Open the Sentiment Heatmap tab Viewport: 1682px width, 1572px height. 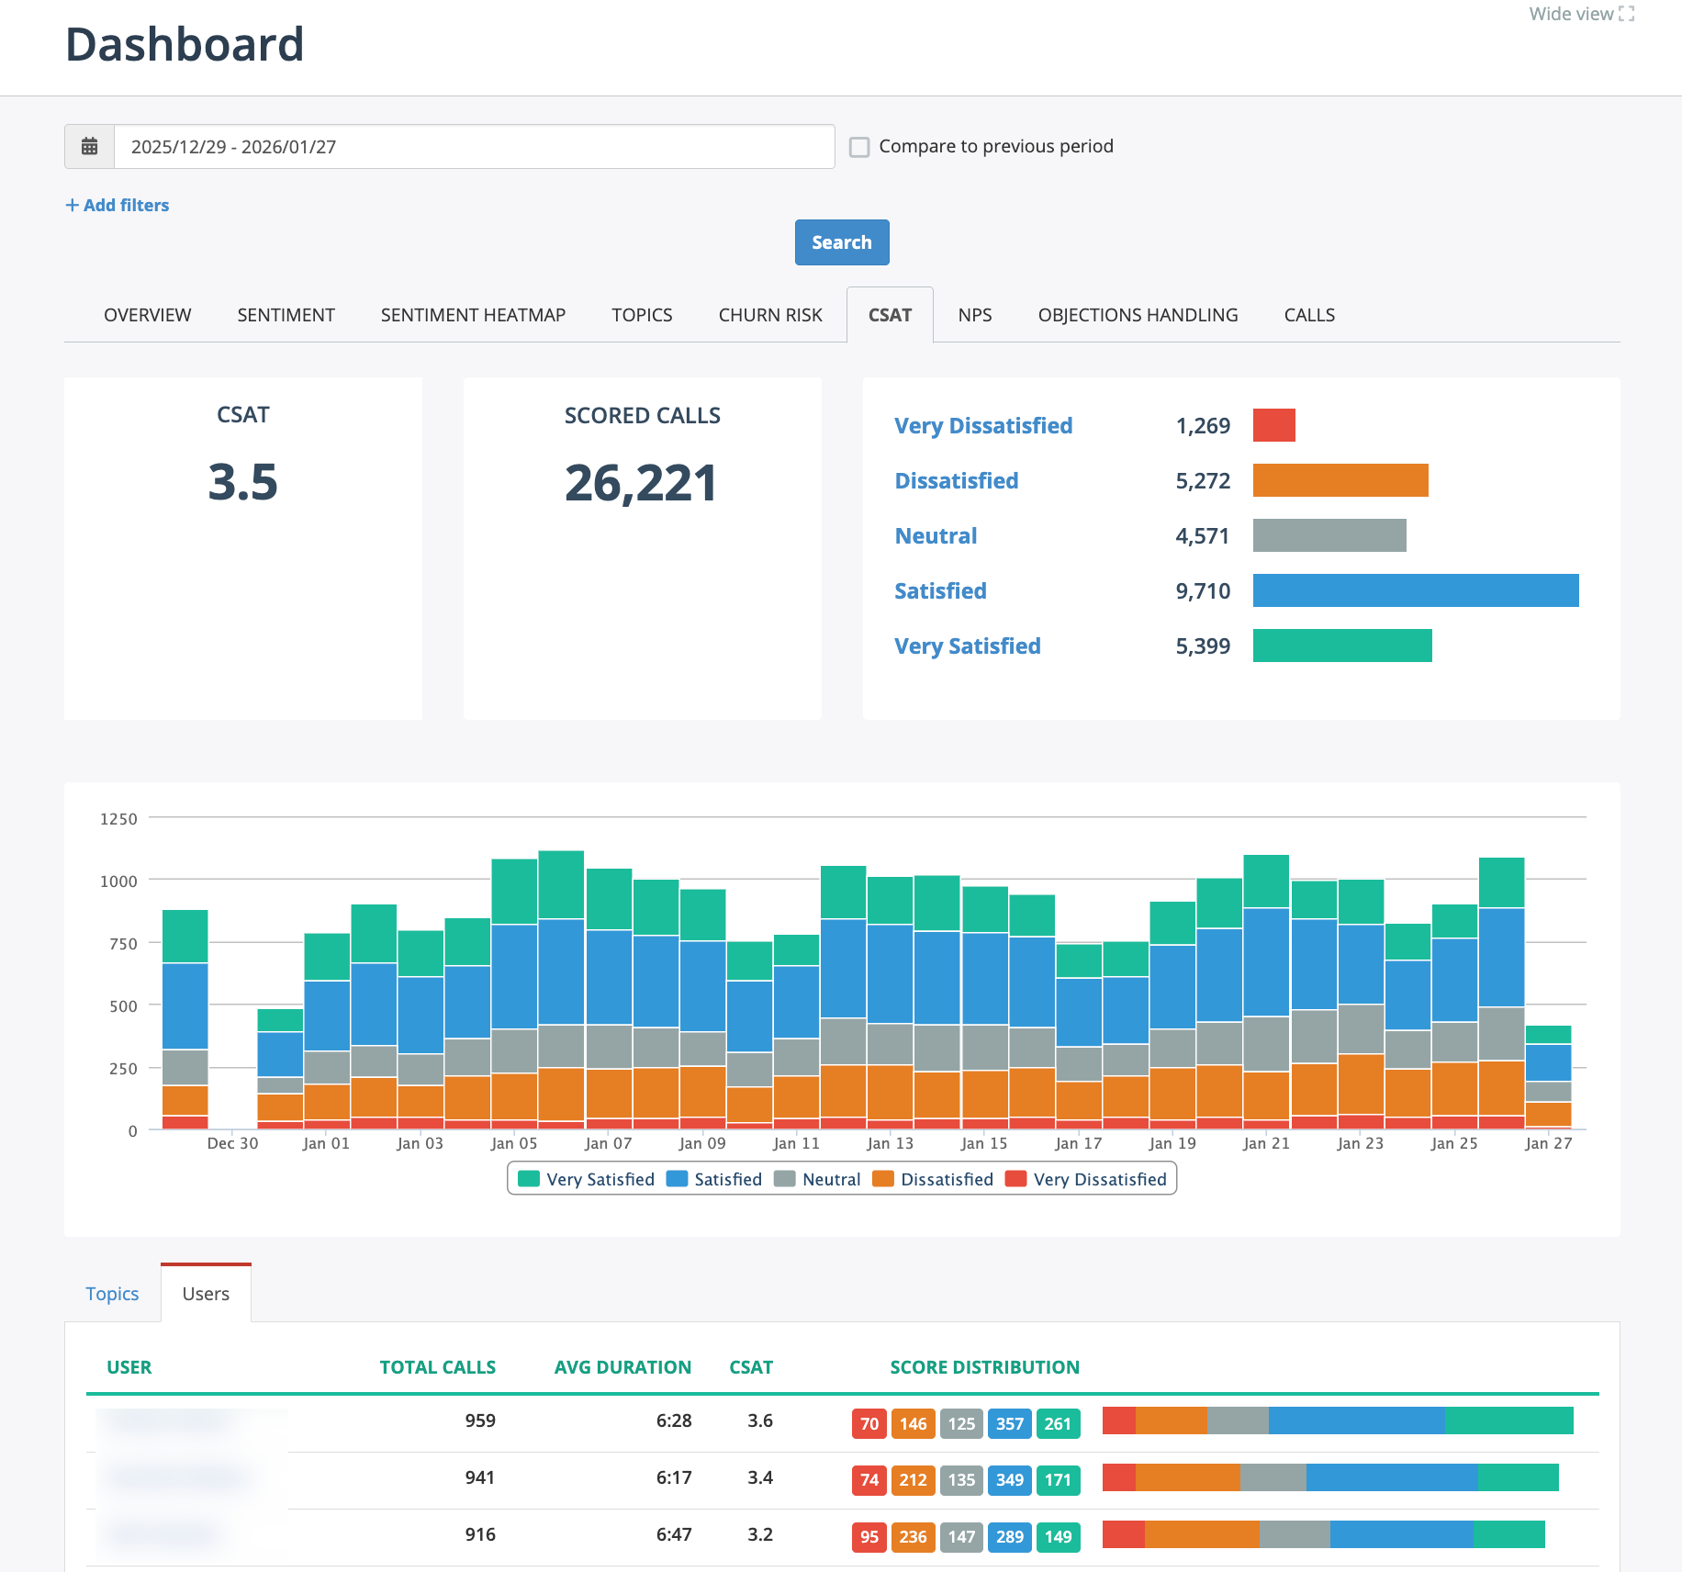click(473, 315)
